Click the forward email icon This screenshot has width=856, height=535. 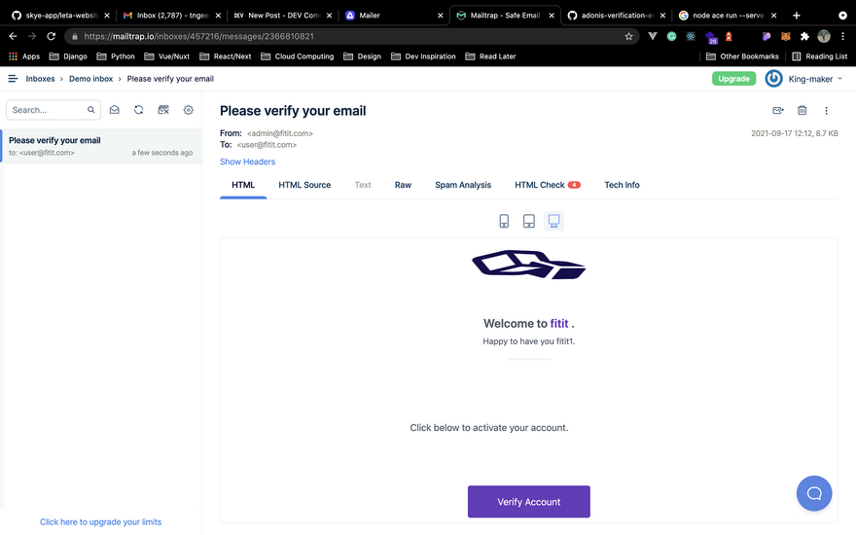(778, 111)
